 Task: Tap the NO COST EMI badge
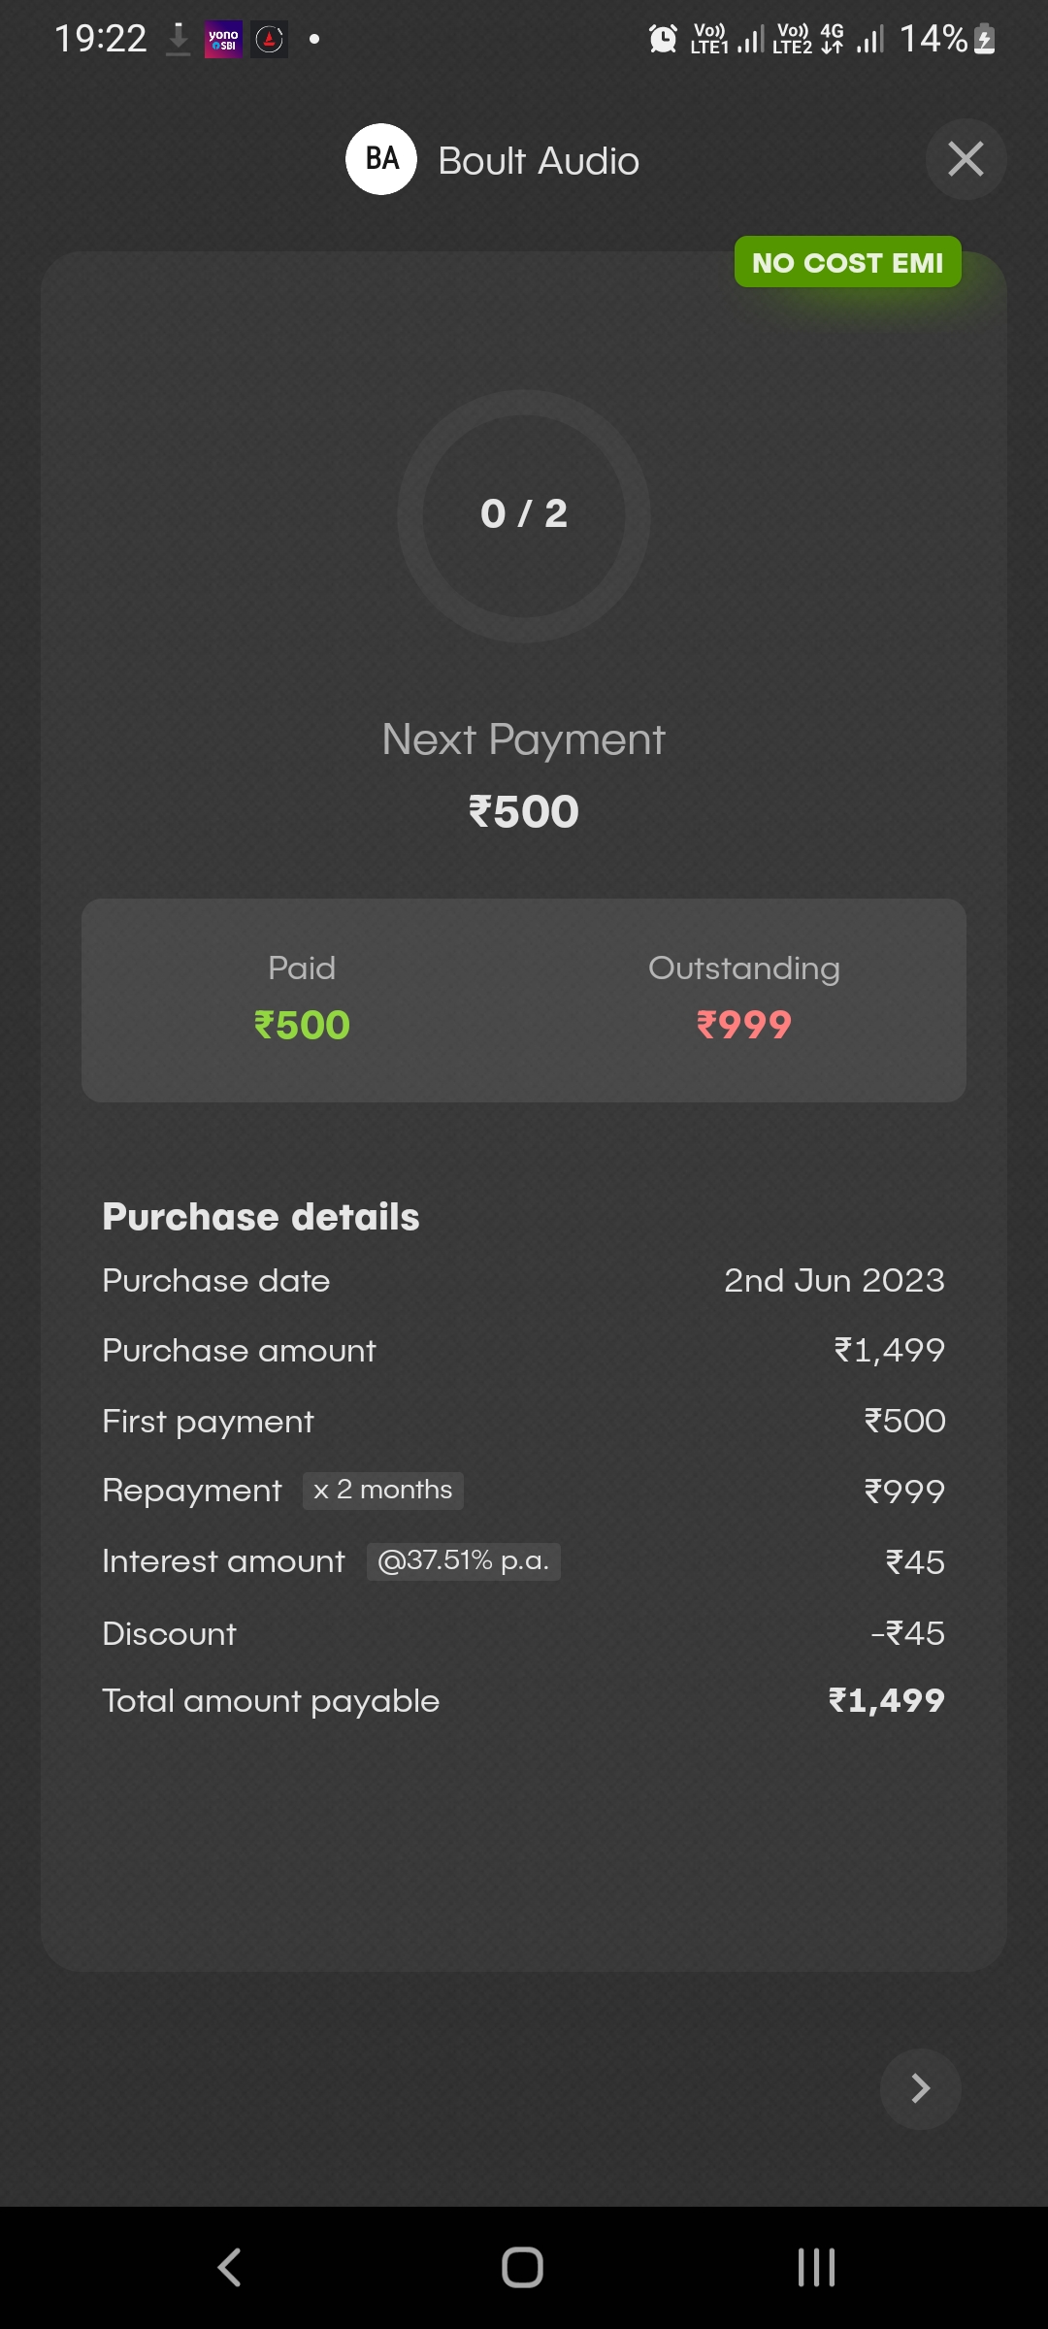pyautogui.click(x=847, y=262)
